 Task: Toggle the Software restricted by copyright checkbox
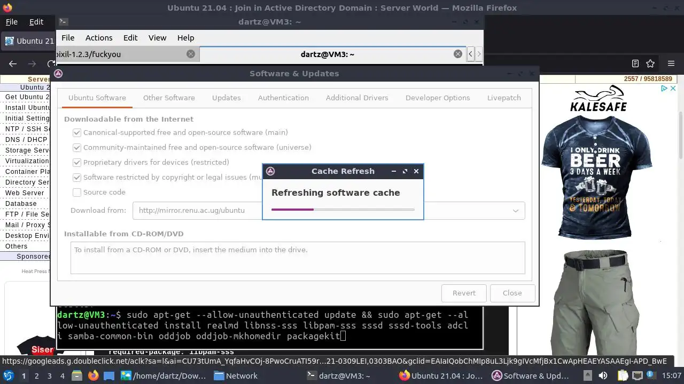(77, 177)
